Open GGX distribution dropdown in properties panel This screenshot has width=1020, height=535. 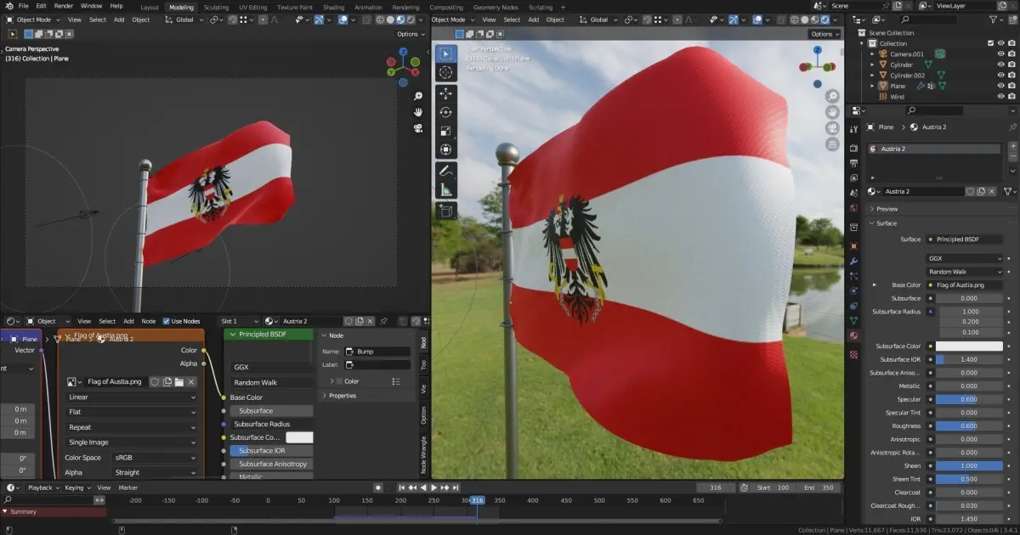coord(965,258)
